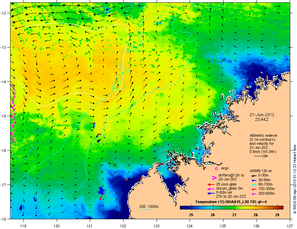
Task: Click the vertical IMOS copyright timestamp text
Action: click(295, 179)
